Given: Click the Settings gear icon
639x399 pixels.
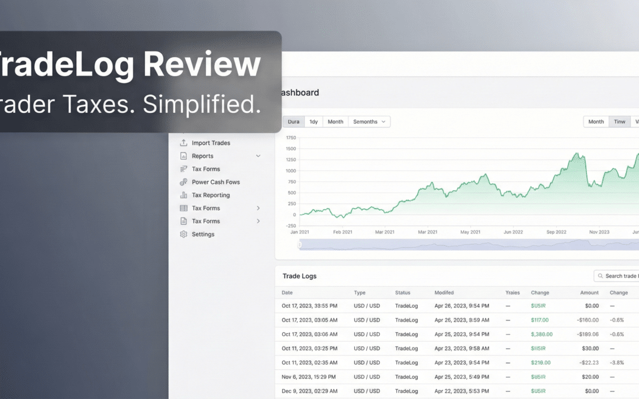Looking at the screenshot, I should point(183,234).
